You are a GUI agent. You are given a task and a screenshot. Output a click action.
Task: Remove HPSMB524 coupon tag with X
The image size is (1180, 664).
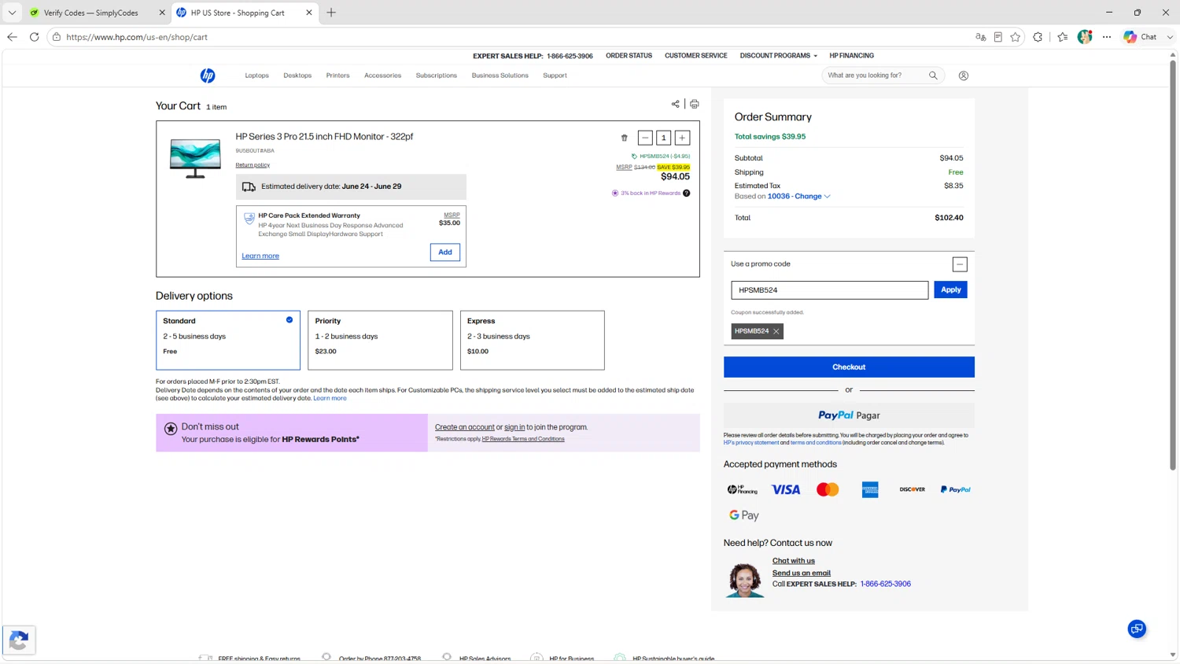pyautogui.click(x=776, y=331)
